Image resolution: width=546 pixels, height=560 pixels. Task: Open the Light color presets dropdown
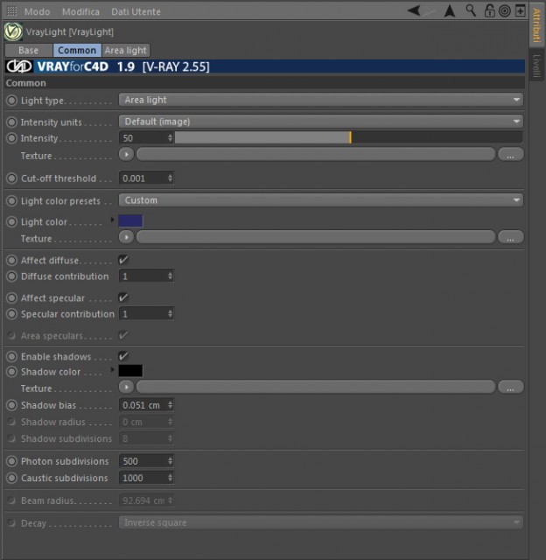point(321,200)
